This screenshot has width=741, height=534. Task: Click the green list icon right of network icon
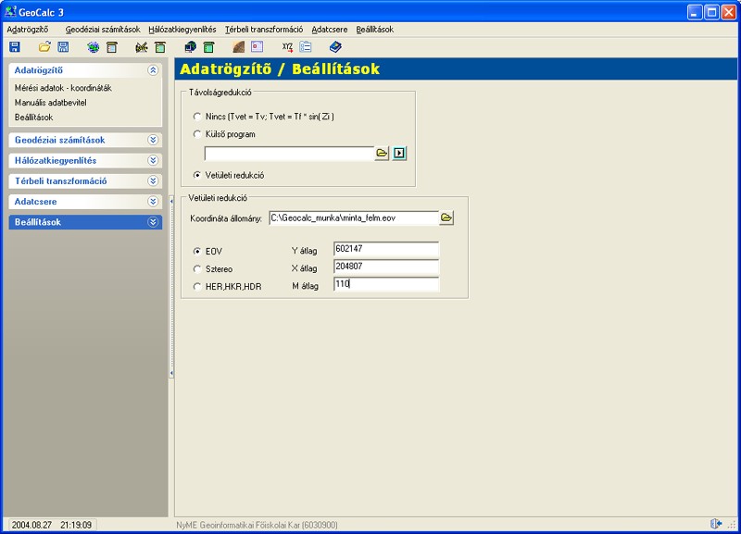pos(160,47)
